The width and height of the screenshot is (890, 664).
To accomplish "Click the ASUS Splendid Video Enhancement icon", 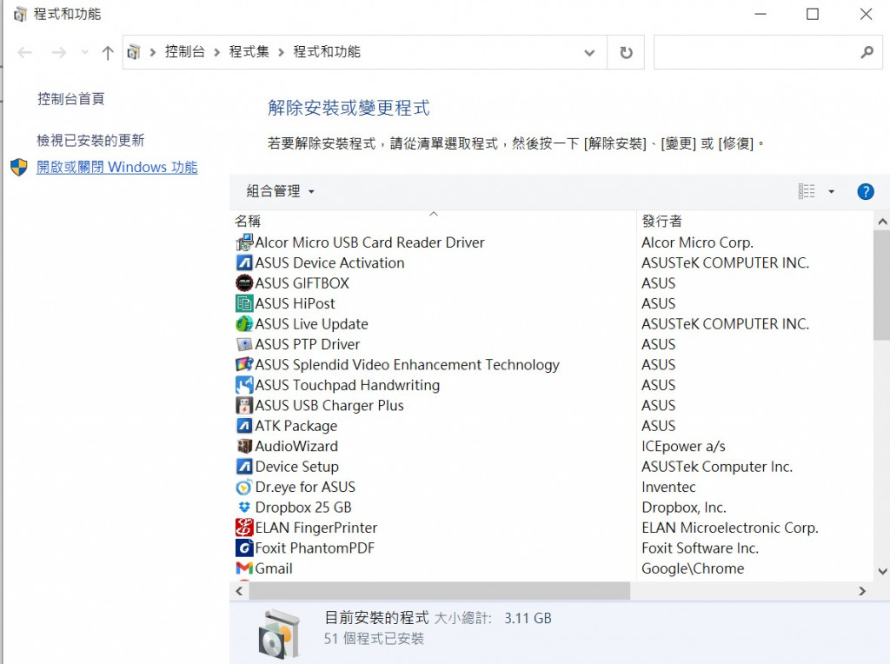I will (244, 364).
